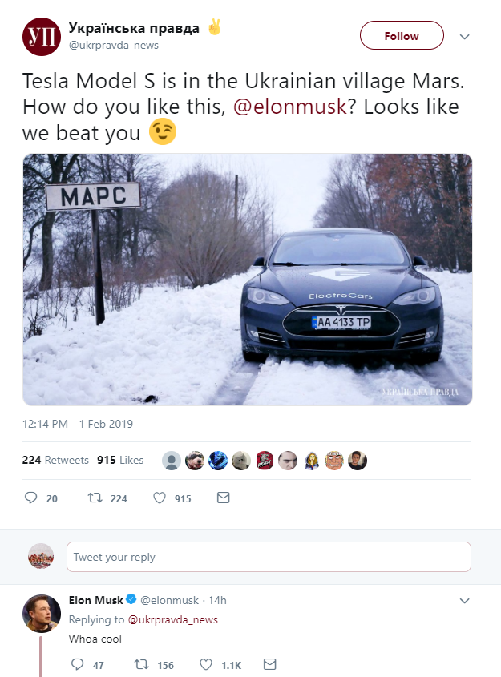The height and width of the screenshot is (677, 501).
Task: Show the 915 Likes list
Action: click(120, 460)
